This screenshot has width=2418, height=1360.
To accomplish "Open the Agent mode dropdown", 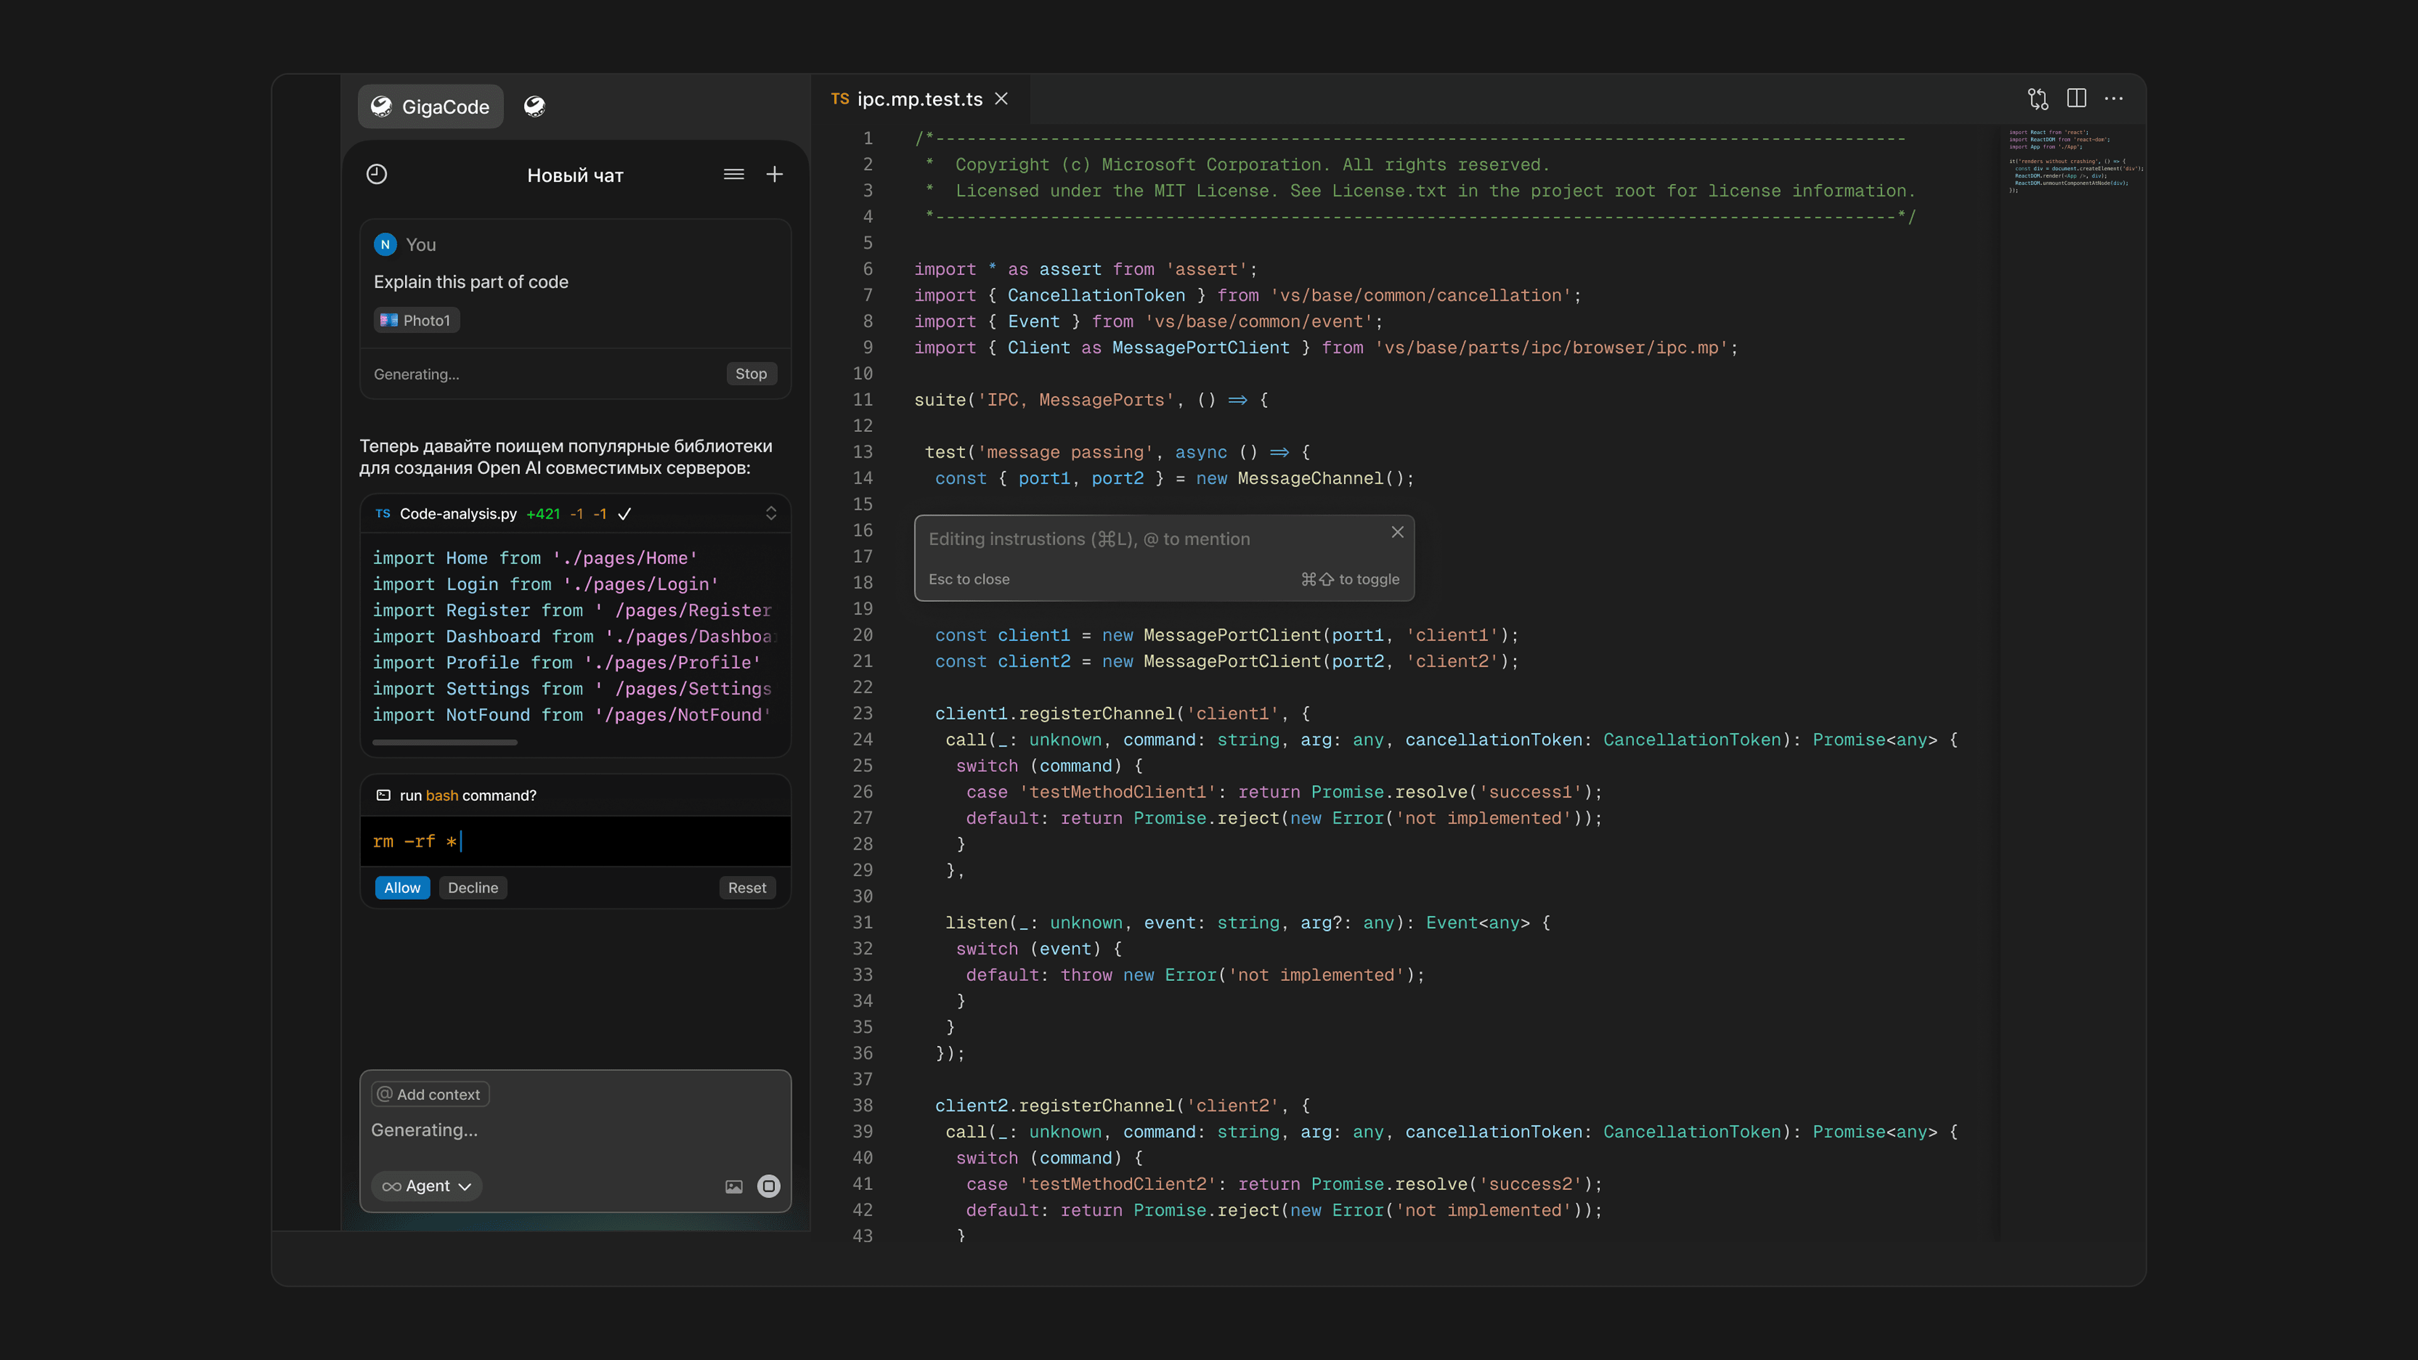I will (x=427, y=1186).
